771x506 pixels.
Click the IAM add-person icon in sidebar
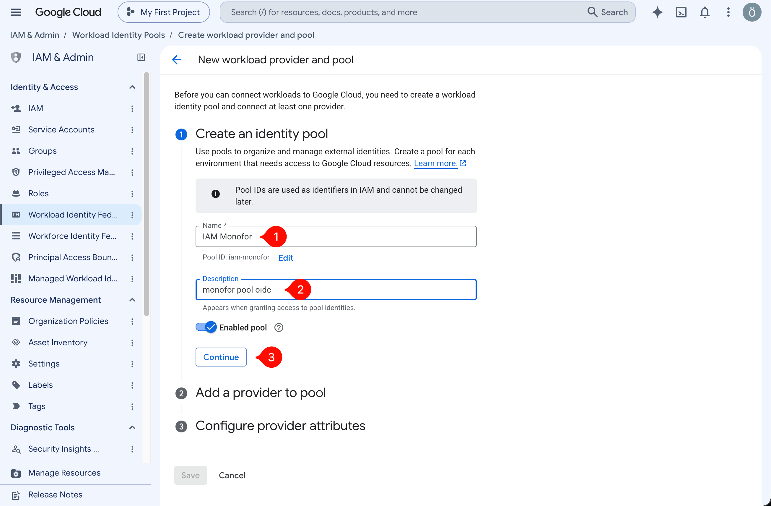[16, 108]
